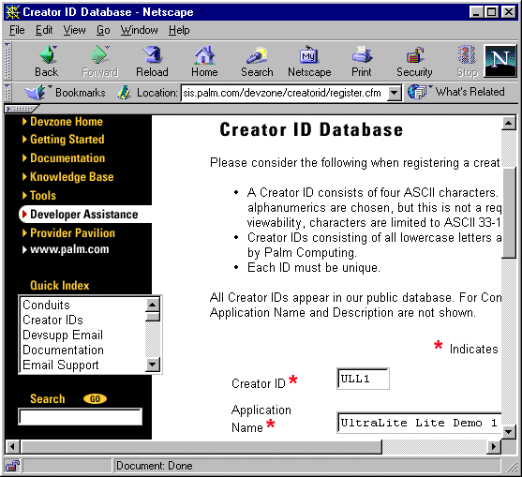
Task: Reload the current page
Action: point(152,62)
